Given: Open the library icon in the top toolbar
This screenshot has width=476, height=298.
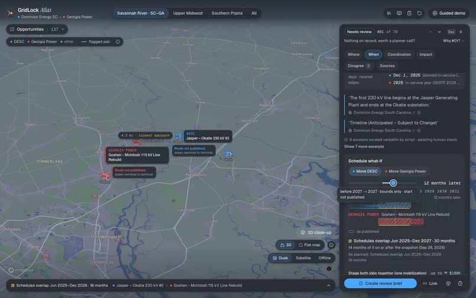Looking at the screenshot, I should click(389, 13).
